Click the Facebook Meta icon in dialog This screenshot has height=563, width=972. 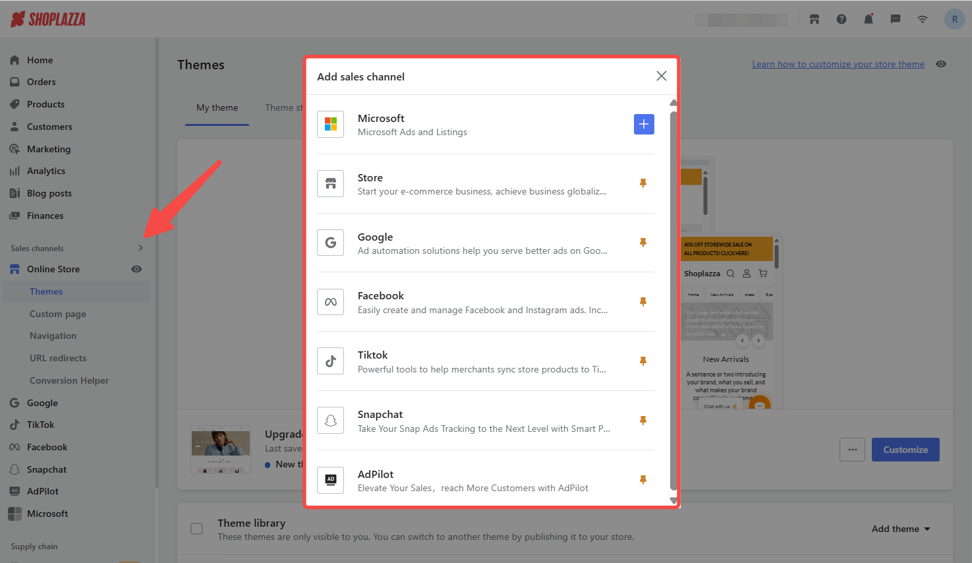[331, 302]
